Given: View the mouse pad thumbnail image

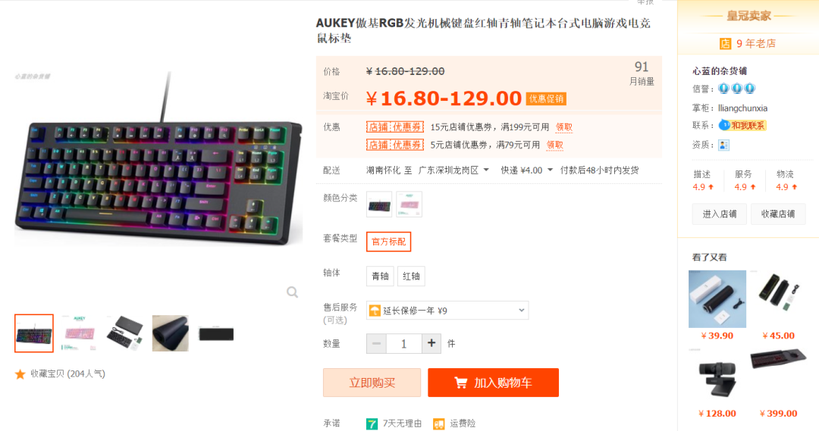Looking at the screenshot, I should click(171, 333).
